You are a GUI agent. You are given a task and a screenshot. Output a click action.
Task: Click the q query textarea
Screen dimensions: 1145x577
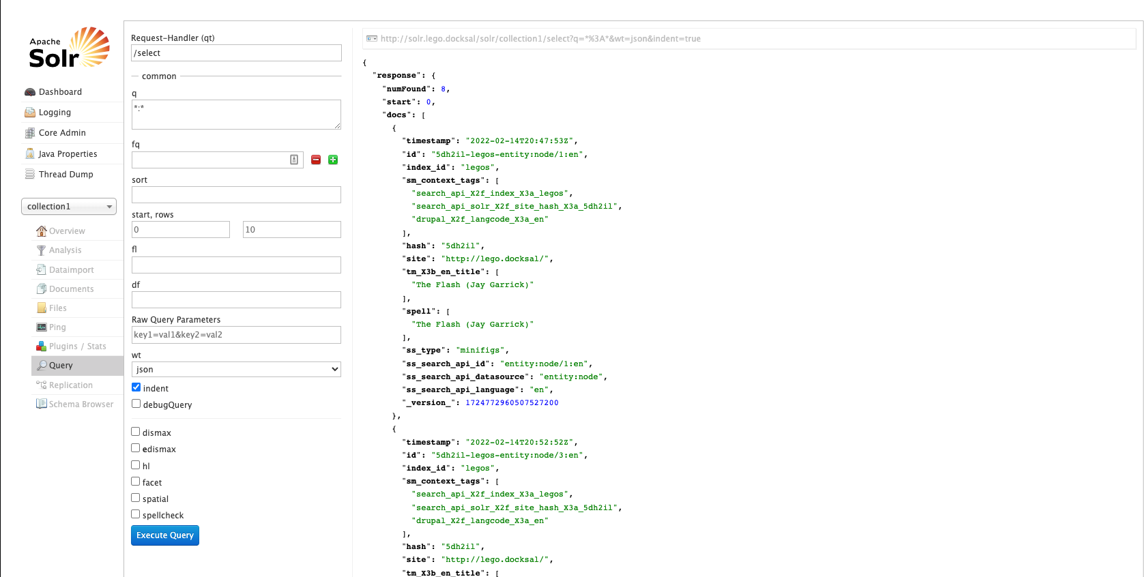236,115
